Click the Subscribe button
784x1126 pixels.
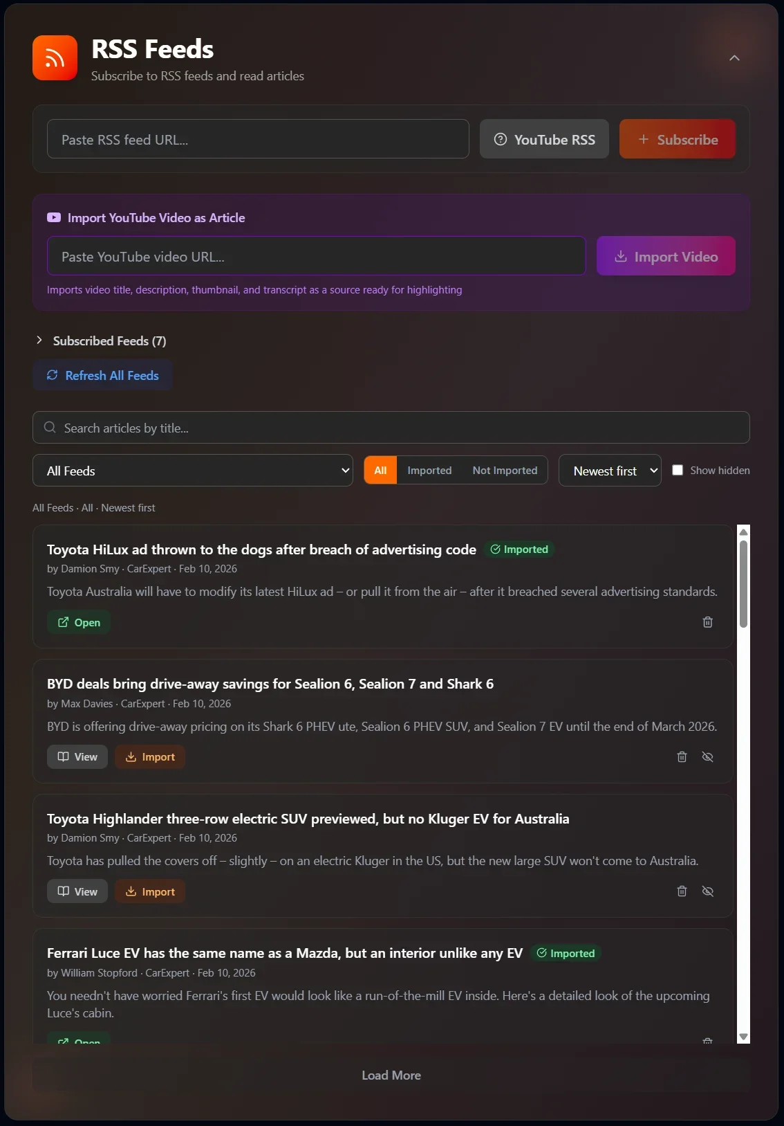point(677,139)
